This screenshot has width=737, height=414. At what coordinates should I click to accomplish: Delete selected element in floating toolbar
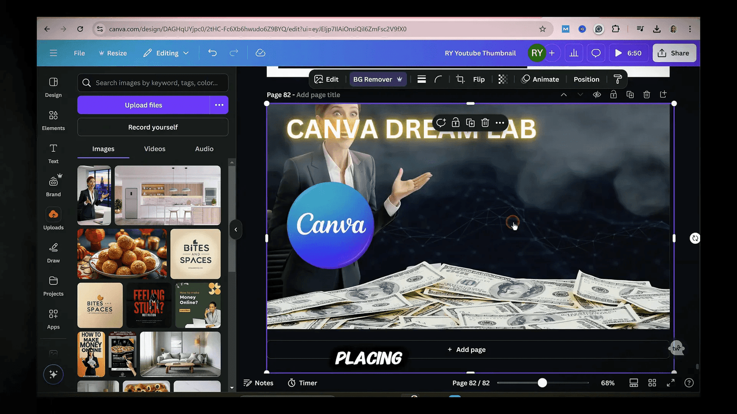485,122
